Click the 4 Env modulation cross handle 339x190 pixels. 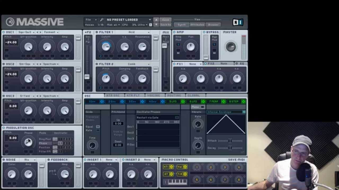point(163,102)
